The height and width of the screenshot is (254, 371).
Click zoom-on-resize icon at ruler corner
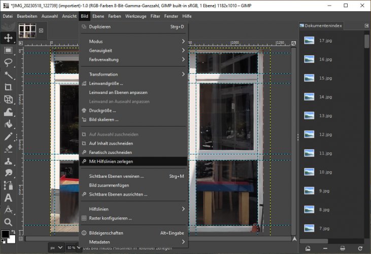pyautogui.click(x=294, y=43)
